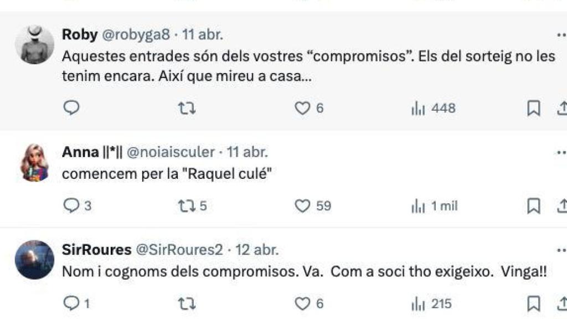Open the share icon on Anna's tweet

563,205
